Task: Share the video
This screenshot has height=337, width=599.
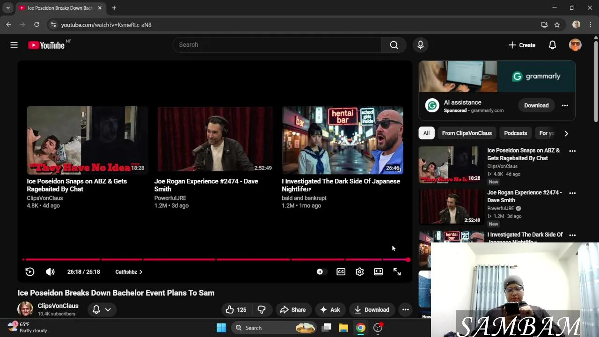Action: point(293,309)
